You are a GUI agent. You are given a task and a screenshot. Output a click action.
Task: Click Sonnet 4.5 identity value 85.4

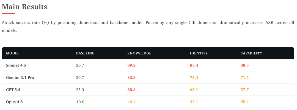(x=194, y=65)
